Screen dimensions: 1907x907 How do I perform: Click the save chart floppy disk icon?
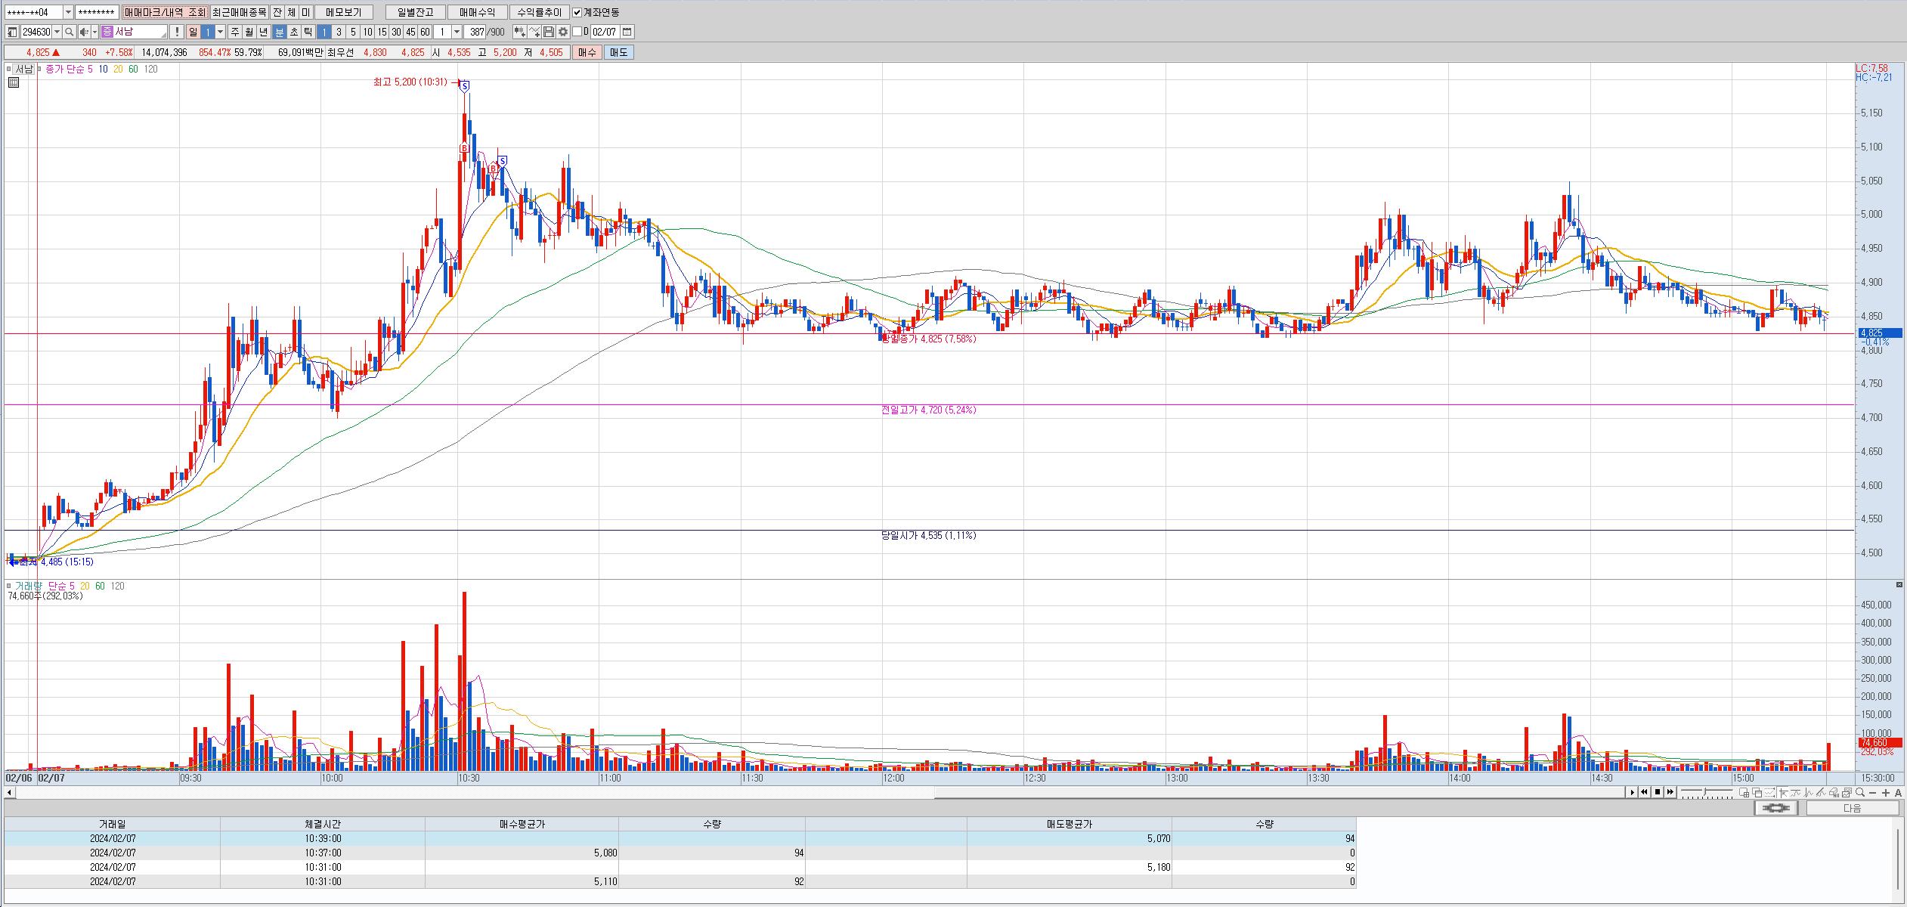pyautogui.click(x=550, y=32)
